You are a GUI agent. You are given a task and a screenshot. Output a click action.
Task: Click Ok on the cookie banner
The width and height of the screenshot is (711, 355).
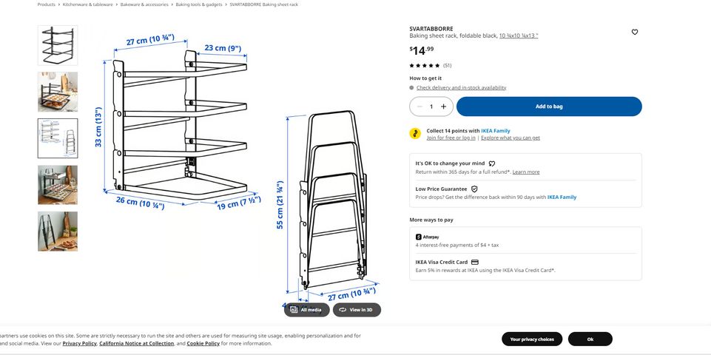(590, 339)
